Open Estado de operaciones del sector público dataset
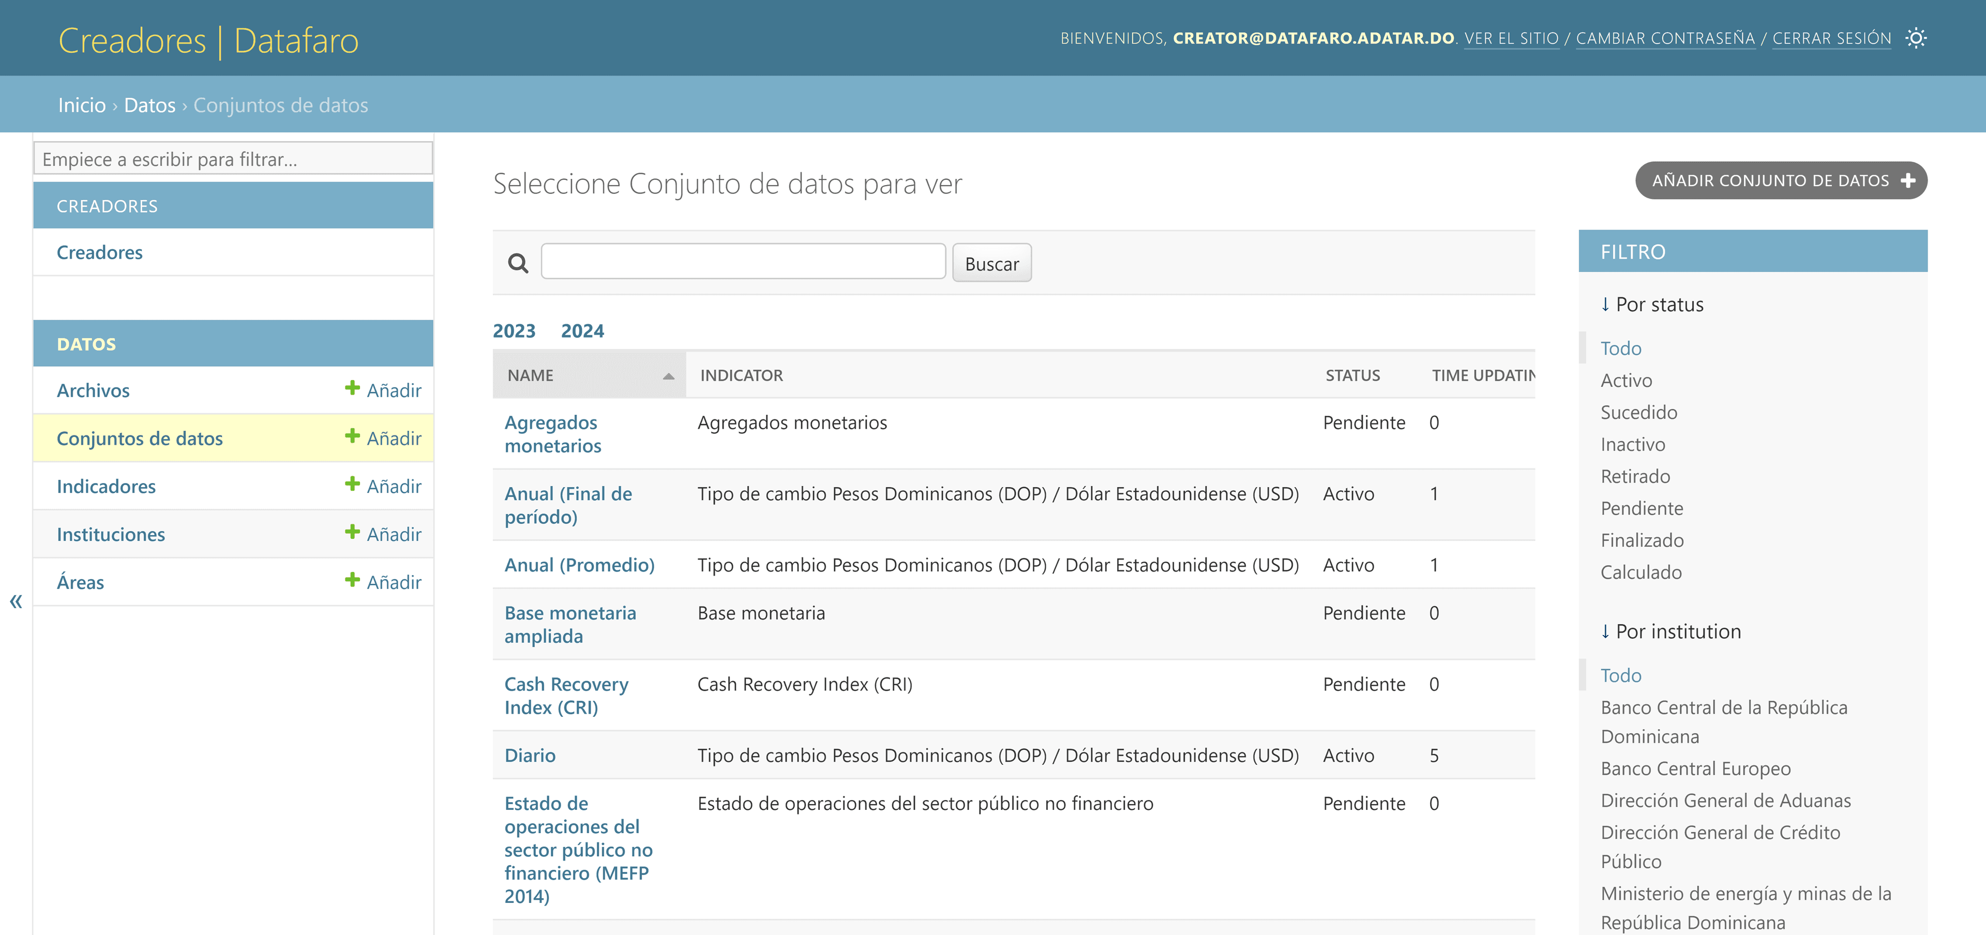The width and height of the screenshot is (1986, 935). coord(578,850)
